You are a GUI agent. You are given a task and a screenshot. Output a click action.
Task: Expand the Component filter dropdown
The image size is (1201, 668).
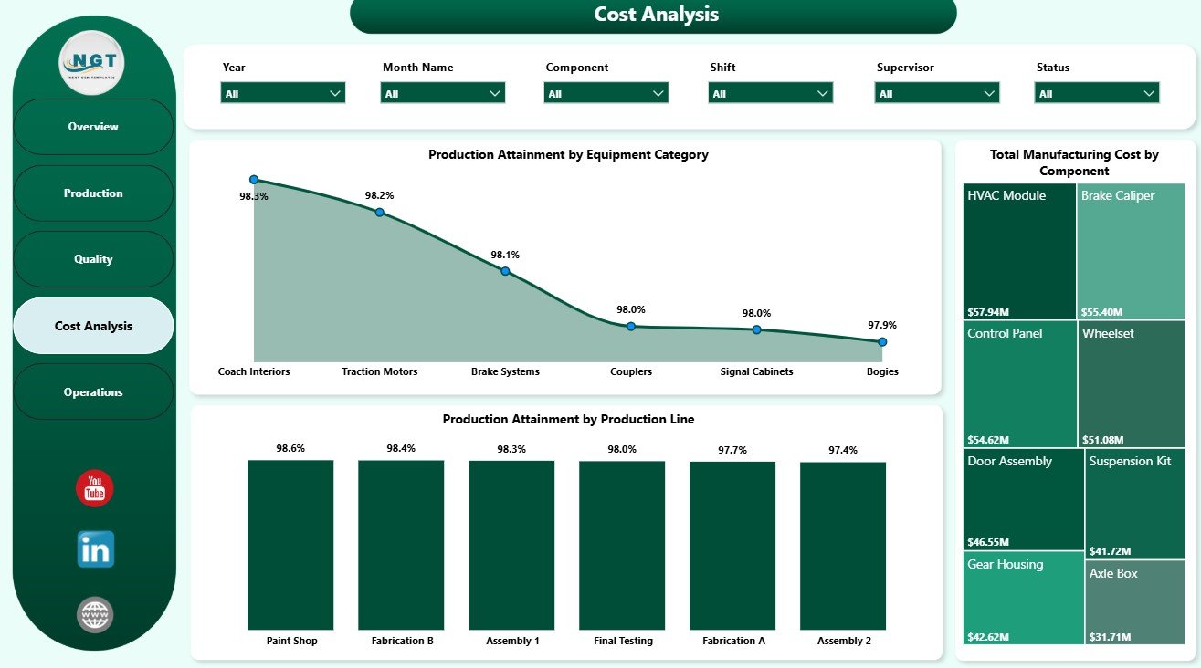(x=606, y=93)
